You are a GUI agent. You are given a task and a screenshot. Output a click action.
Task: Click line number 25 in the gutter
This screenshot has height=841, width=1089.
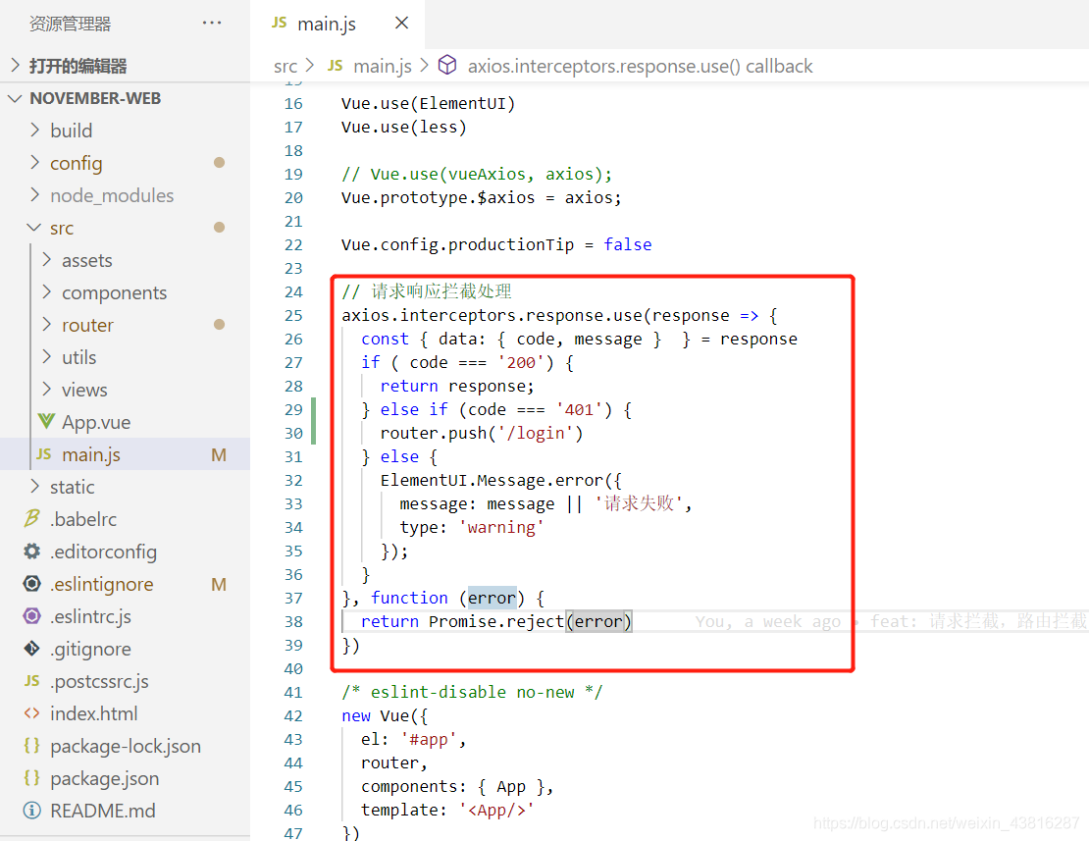293,315
